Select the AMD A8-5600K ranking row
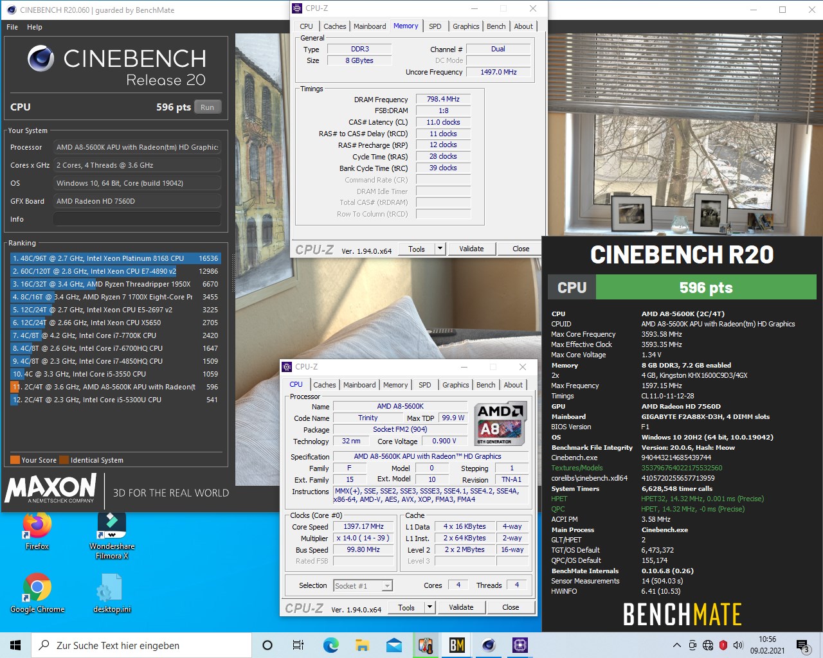 [116, 387]
